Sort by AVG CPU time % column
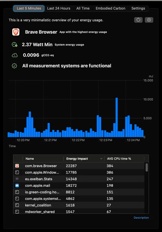Image resolution: width=162 pixels, height=232 pixels. (x=119, y=158)
